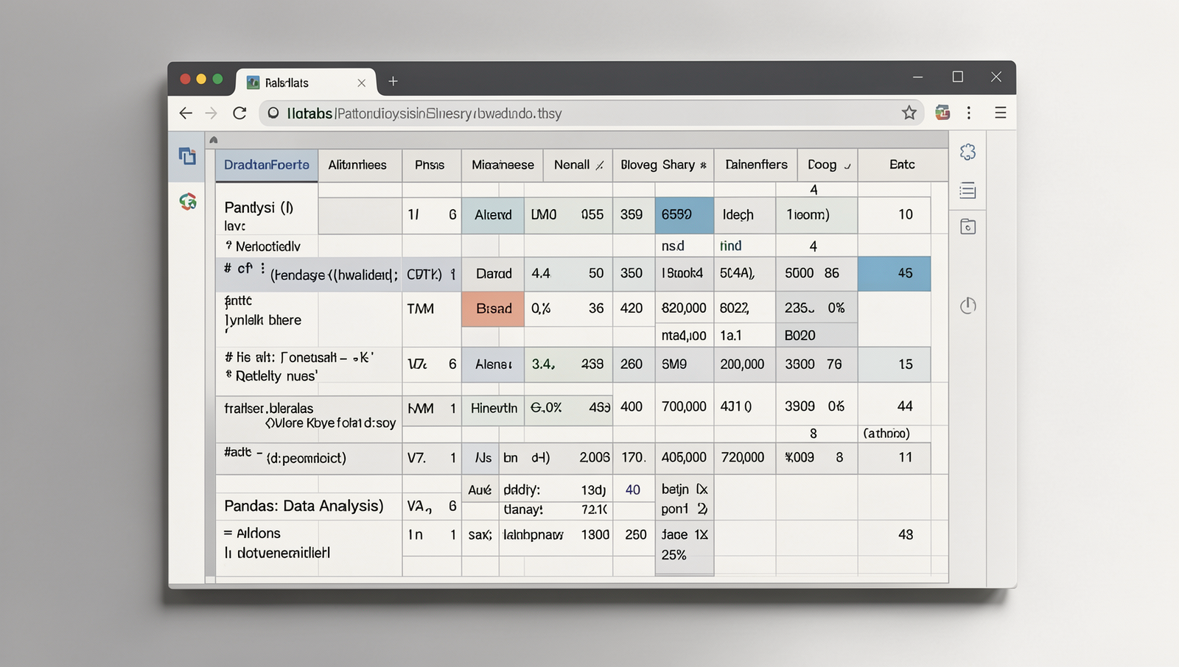Screen dimensions: 1179x667
Task: Click the copy pages icon in left sidebar
Action: tap(187, 155)
